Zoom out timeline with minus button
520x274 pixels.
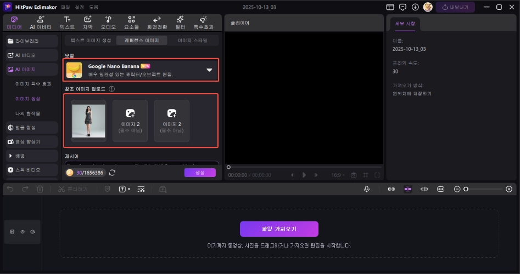point(457,189)
